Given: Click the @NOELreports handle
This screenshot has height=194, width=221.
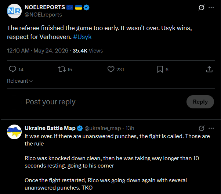Looking at the screenshot, I should point(43,15).
